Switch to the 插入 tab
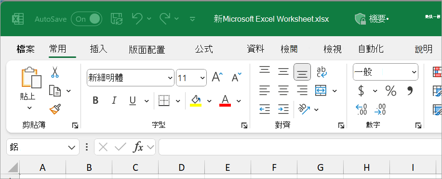Screen dimensions: 442x179 point(98,49)
